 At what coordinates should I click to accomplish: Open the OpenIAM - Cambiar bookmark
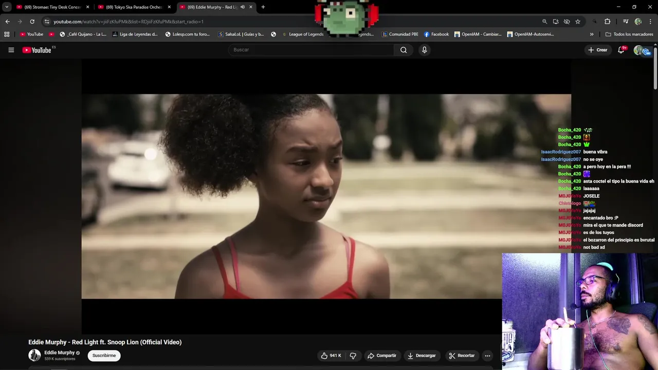[x=478, y=34]
